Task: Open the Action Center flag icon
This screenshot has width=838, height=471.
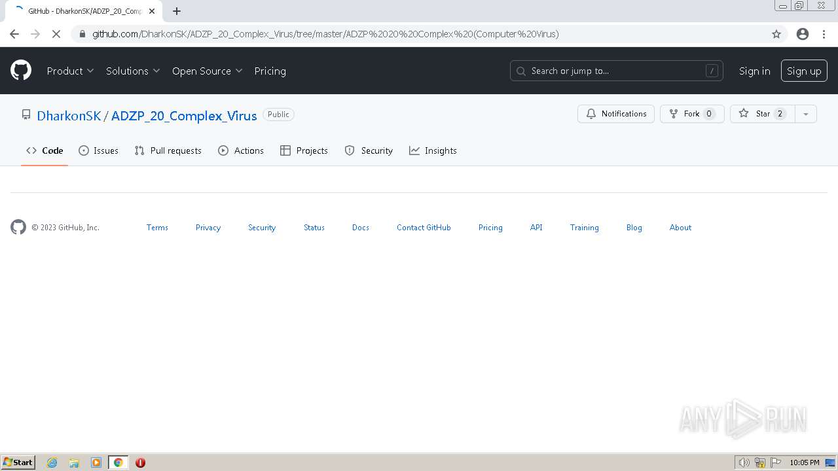Action: (776, 462)
